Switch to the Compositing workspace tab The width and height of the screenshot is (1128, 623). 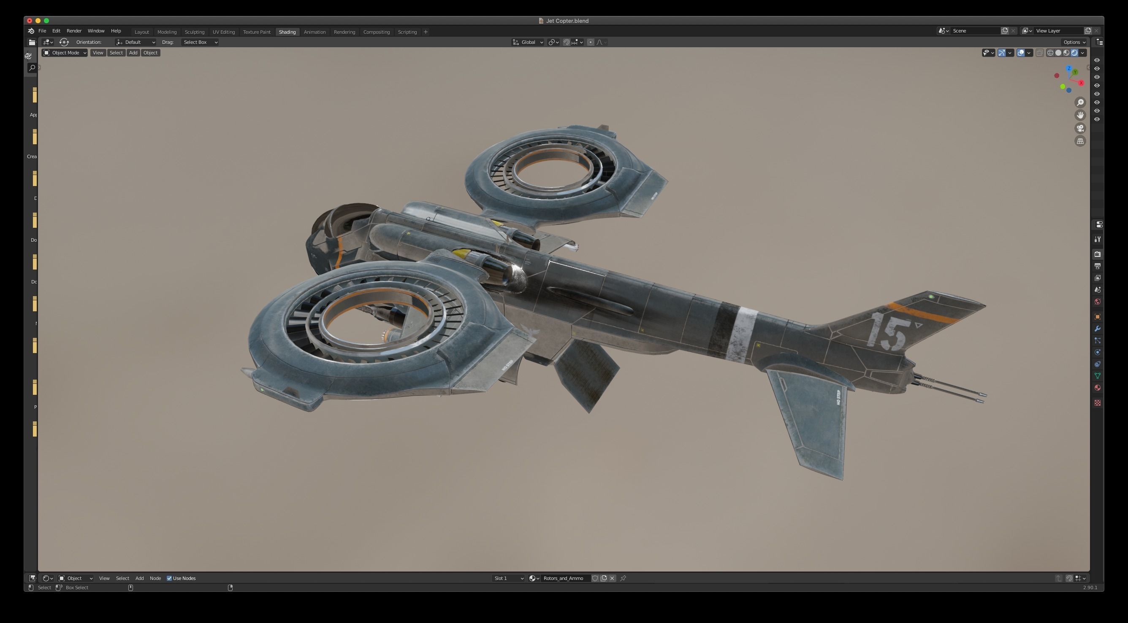376,32
